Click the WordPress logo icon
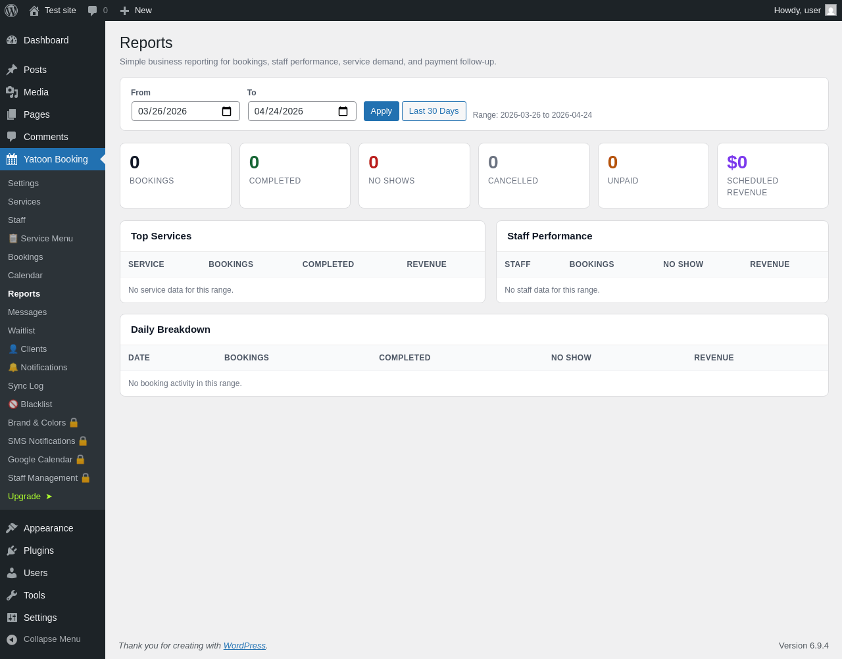The width and height of the screenshot is (842, 659). [11, 11]
